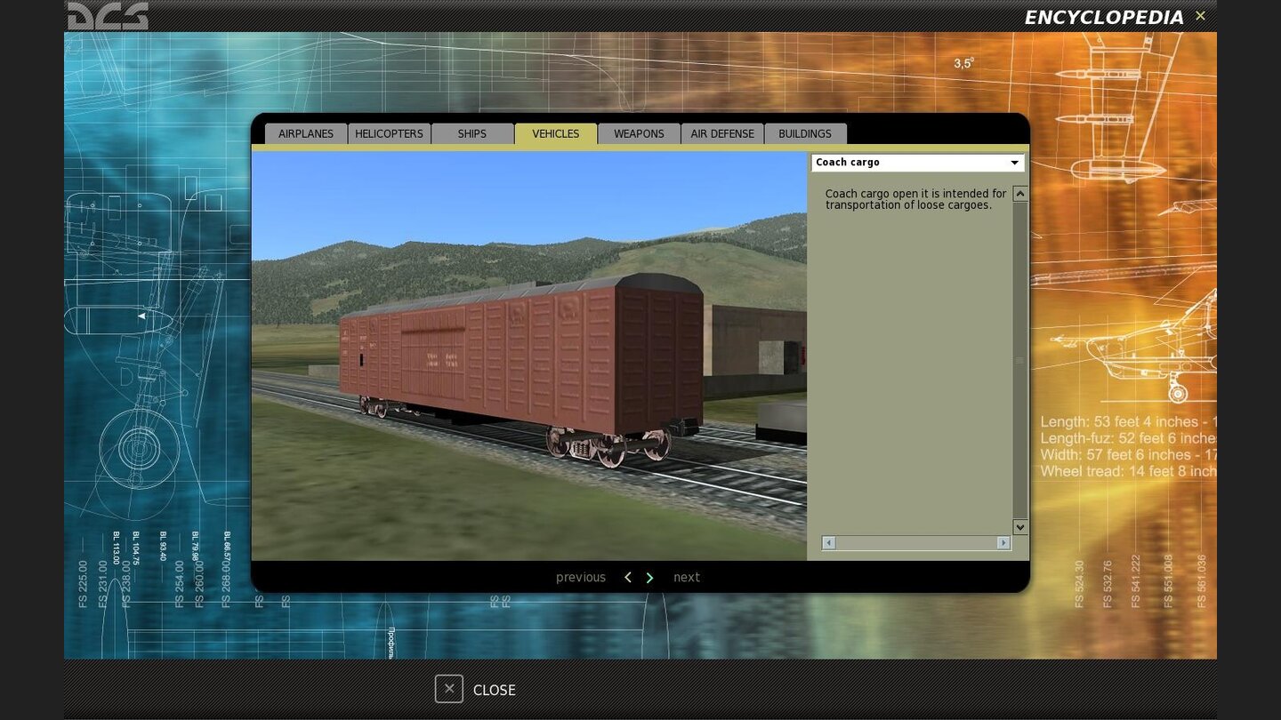Click the CLOSE button label
Image resolution: width=1281 pixels, height=720 pixels.
(495, 690)
